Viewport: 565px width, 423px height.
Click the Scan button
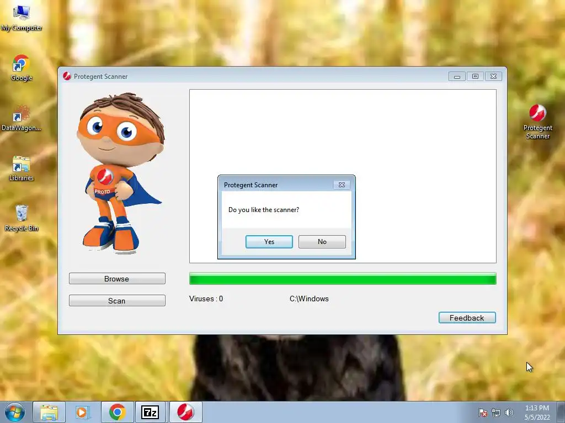[x=117, y=300]
